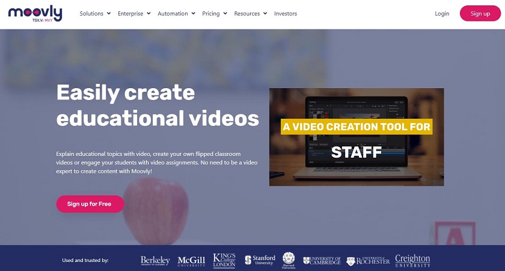505x271 pixels.
Task: Expand the chevron next to Enterprise
Action: (x=149, y=13)
